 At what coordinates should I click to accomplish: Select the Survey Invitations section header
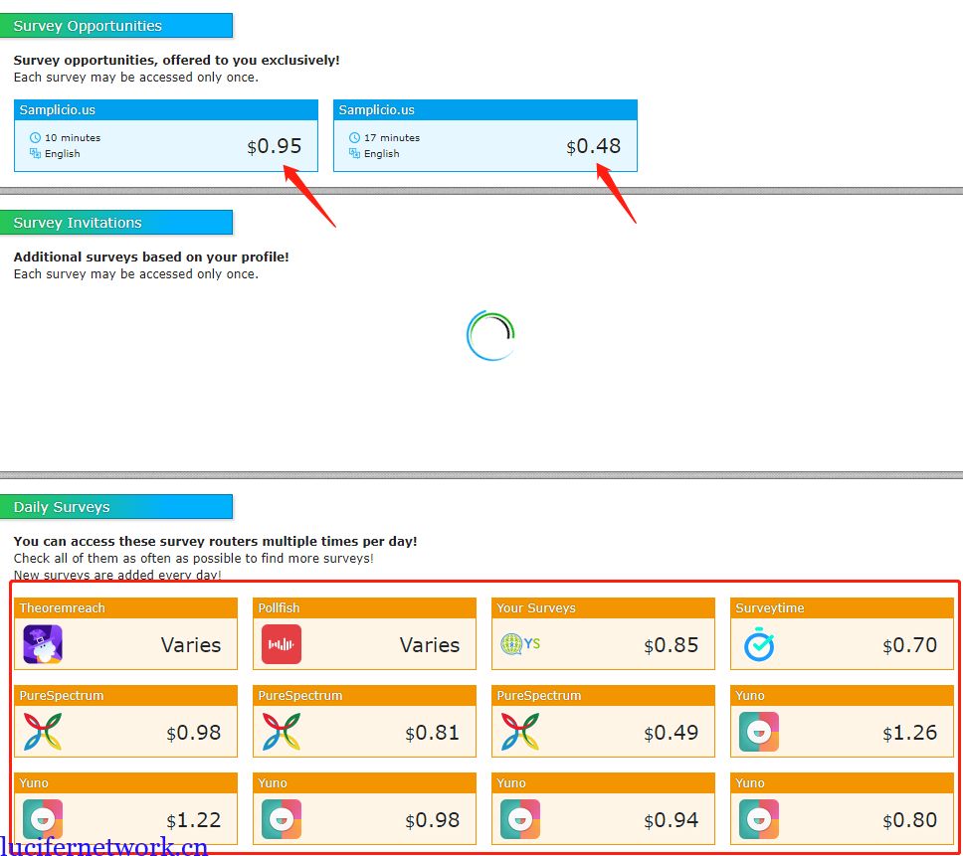click(116, 223)
